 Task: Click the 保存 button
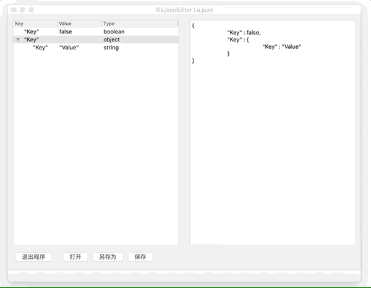click(140, 256)
